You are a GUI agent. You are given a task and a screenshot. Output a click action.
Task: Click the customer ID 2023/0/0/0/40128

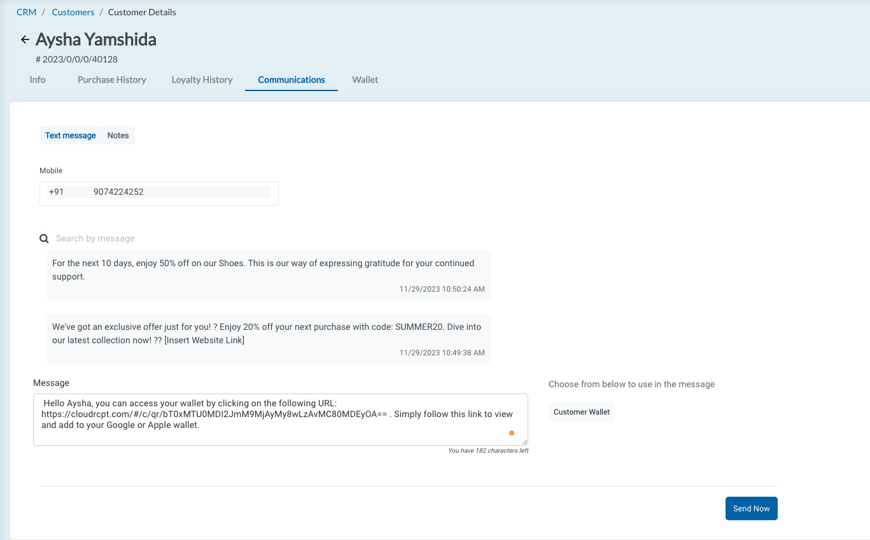point(76,59)
